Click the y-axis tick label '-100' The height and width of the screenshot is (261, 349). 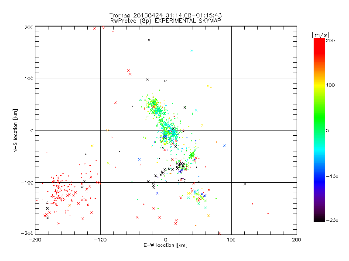[27, 183]
